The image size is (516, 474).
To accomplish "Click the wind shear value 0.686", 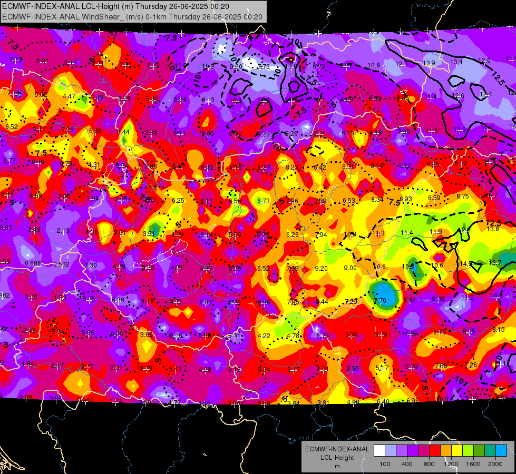I will (x=33, y=263).
